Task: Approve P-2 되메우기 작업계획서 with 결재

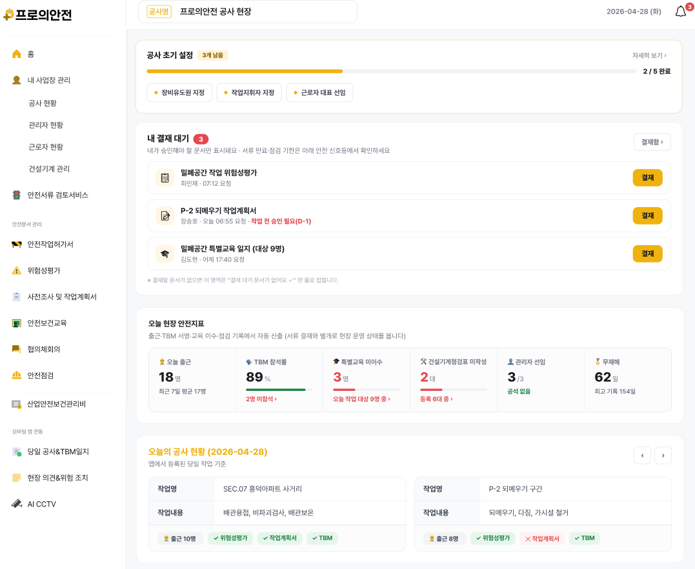Action: click(648, 216)
